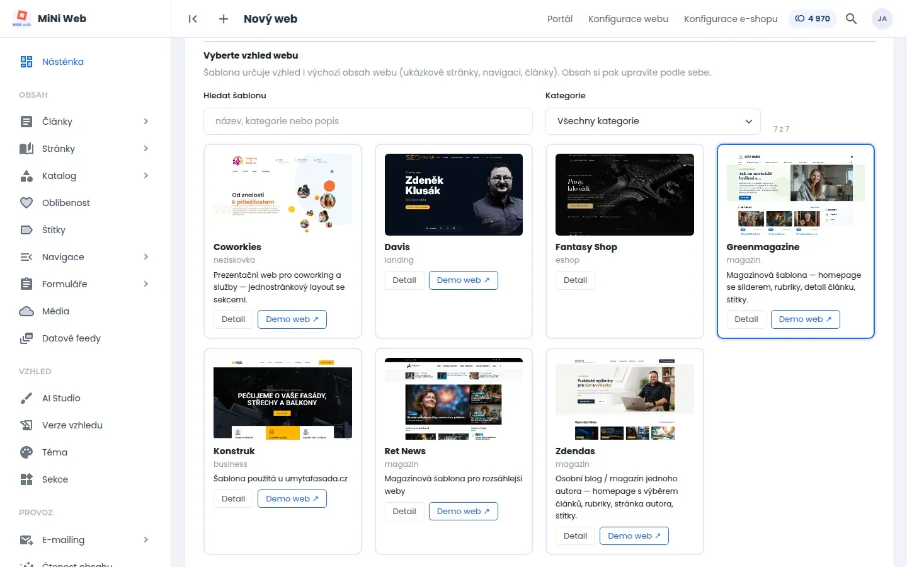Open Demo web for the Greenmagazine template
The image size is (907, 567).
pyautogui.click(x=805, y=319)
